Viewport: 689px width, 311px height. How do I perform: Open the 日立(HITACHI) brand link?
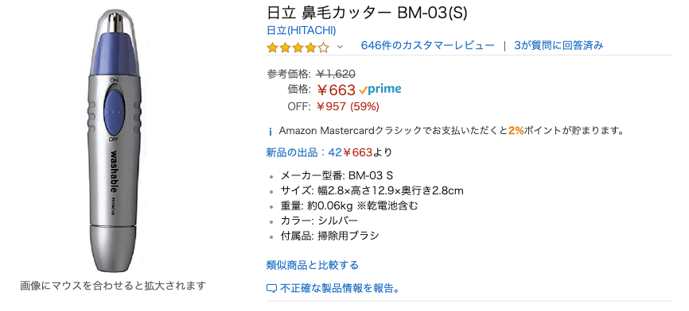[302, 30]
